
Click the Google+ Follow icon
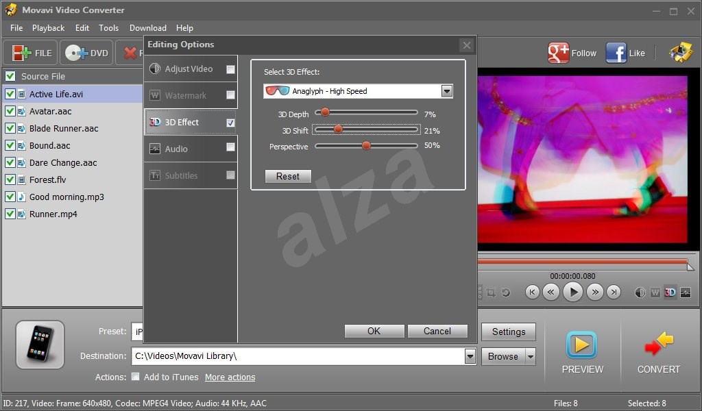(558, 53)
